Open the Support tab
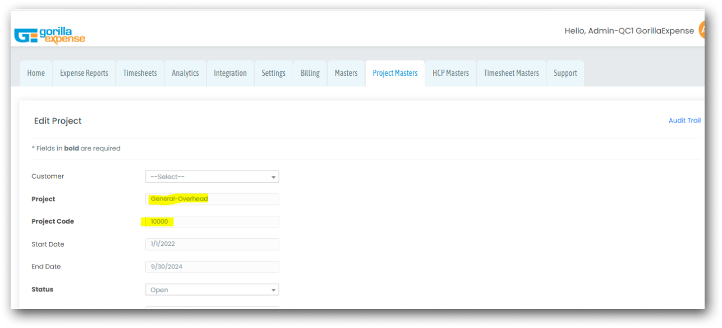722x328 pixels. (x=565, y=73)
